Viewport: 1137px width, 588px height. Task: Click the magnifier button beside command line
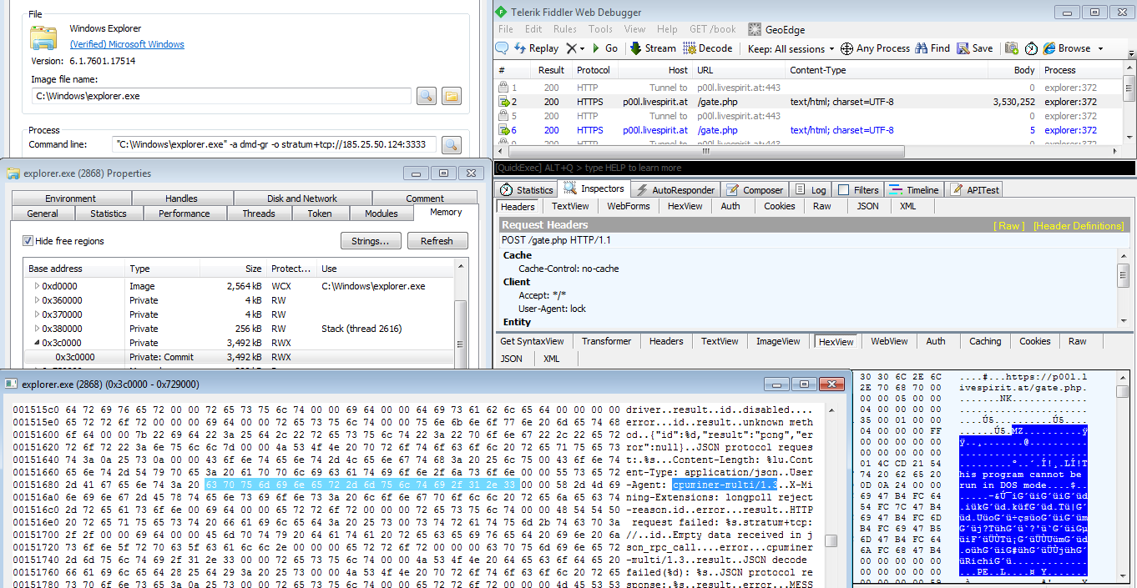click(x=451, y=144)
